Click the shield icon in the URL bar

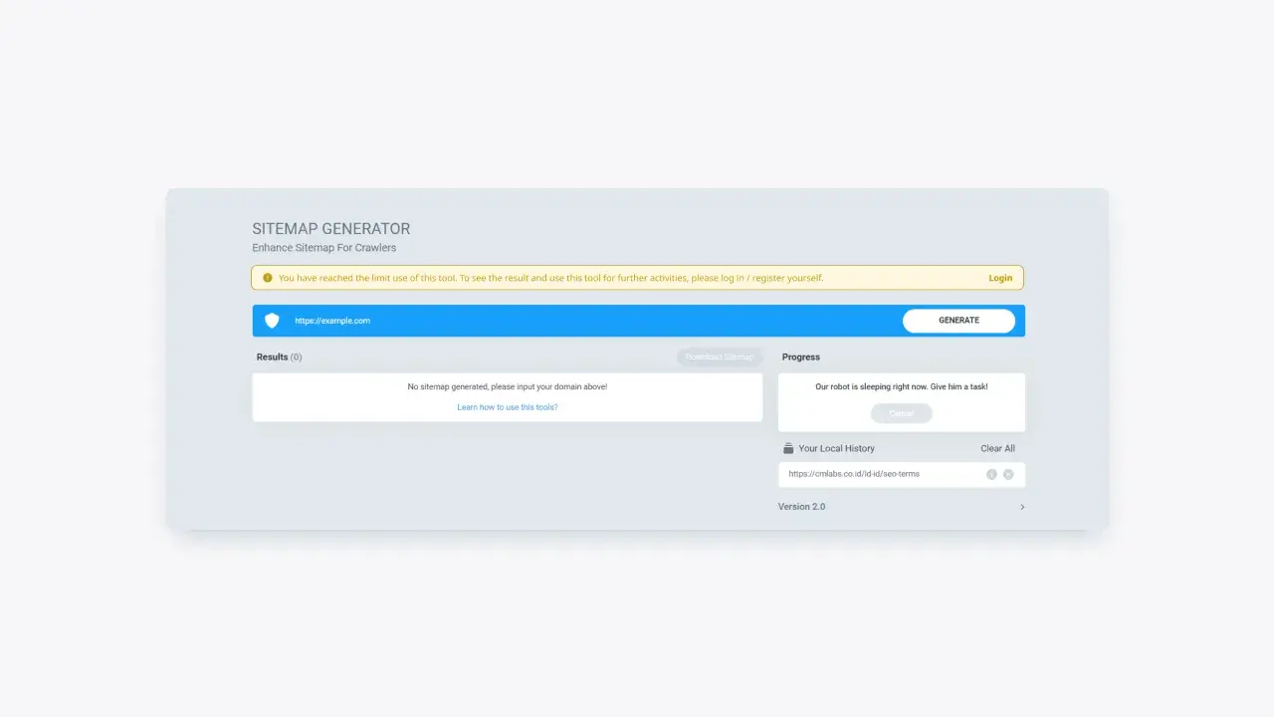[x=272, y=320]
